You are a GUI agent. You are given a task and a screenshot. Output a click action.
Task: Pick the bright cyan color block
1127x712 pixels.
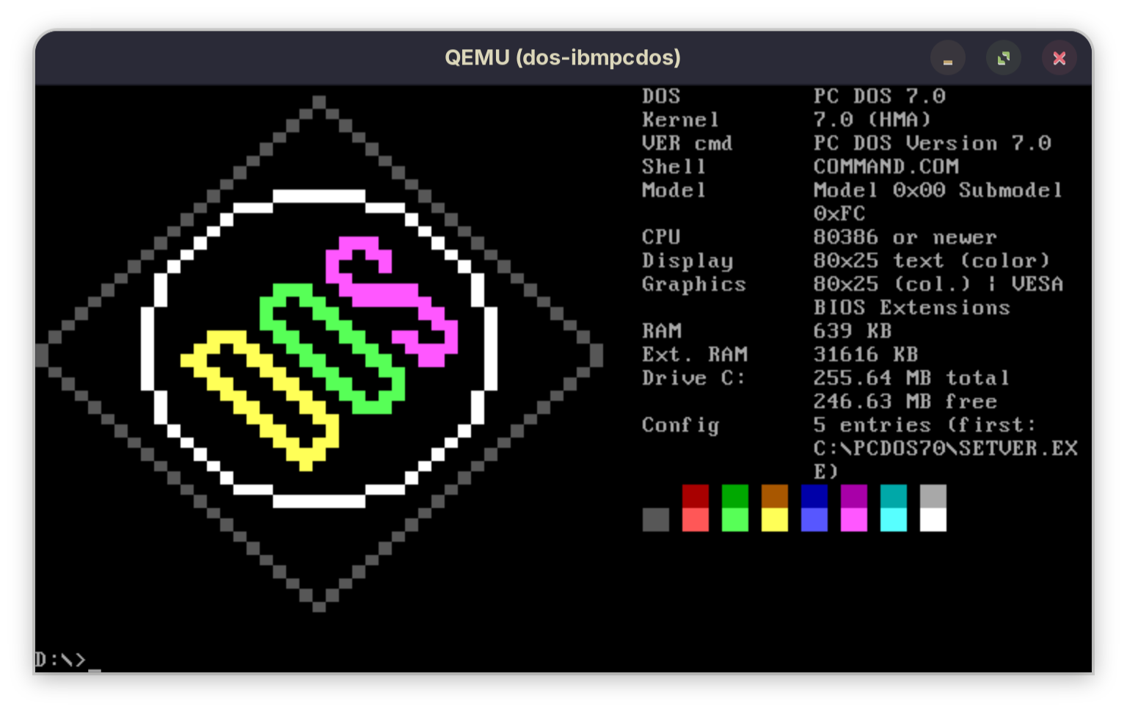[894, 520]
